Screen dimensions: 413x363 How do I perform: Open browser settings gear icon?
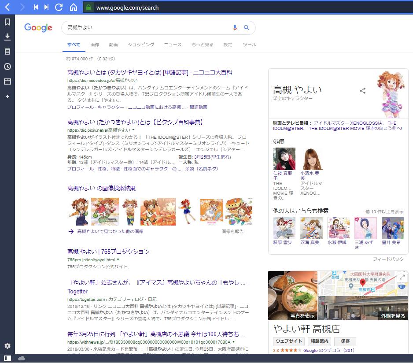[x=7, y=346]
